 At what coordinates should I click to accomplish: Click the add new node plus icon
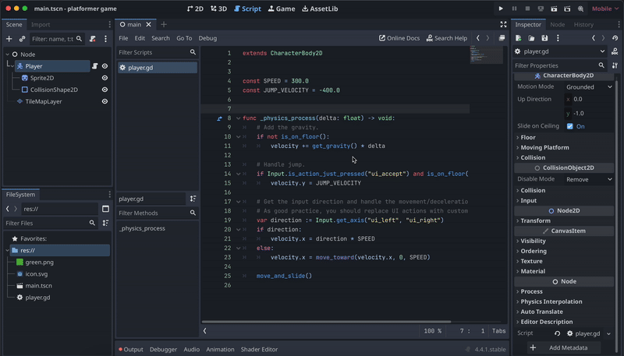tap(9, 39)
